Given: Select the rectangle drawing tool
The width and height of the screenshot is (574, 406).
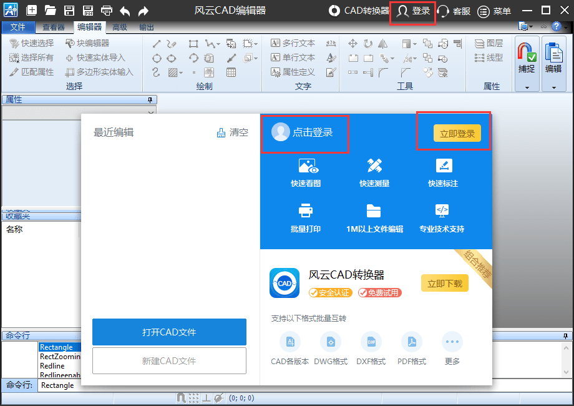Looking at the screenshot, I should tap(193, 44).
